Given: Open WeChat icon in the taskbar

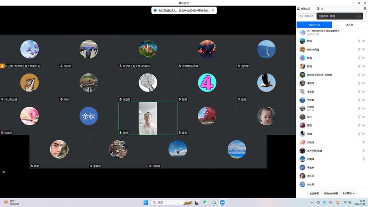Looking at the screenshot, I should coord(205,202).
